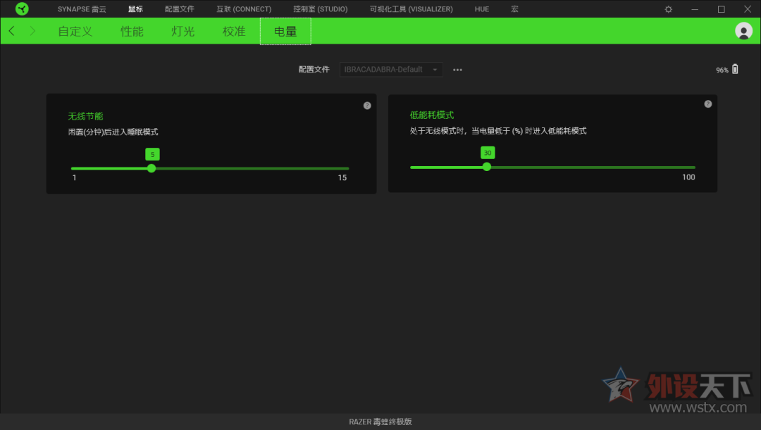
Task: Open the HUE module
Action: click(481, 9)
